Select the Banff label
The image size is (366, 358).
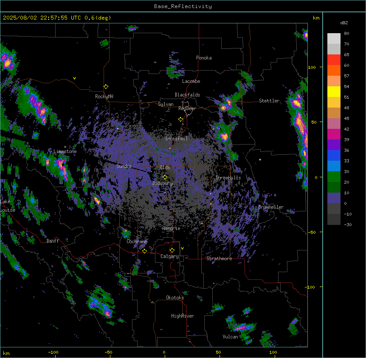point(53,241)
